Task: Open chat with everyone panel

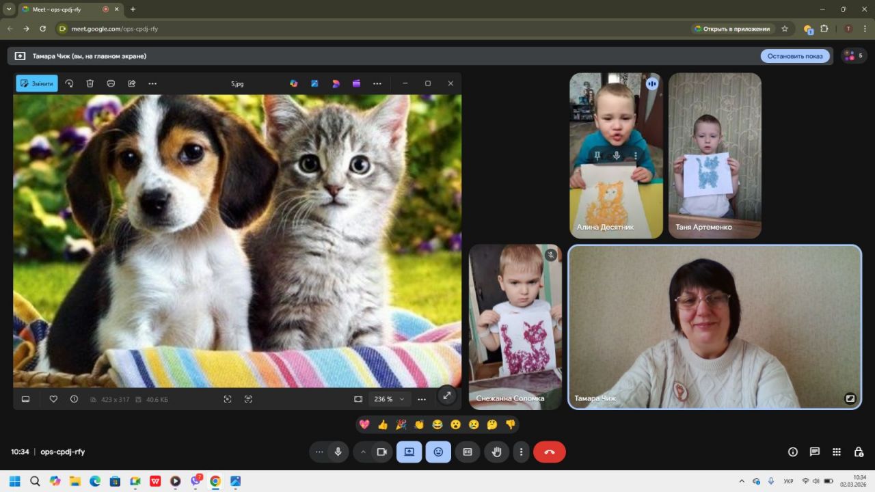Action: point(814,452)
